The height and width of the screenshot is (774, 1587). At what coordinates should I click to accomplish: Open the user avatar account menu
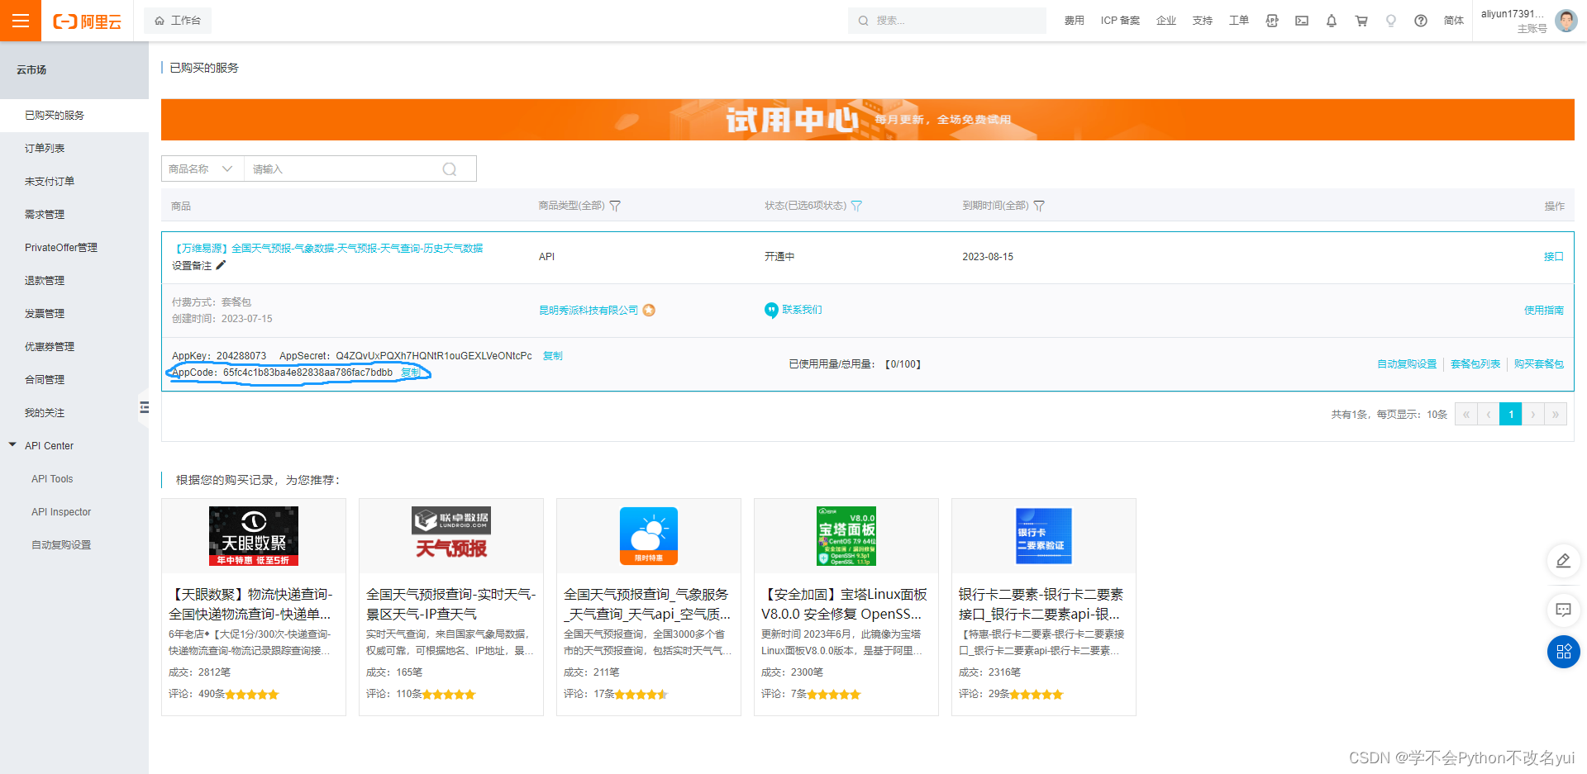[1566, 21]
